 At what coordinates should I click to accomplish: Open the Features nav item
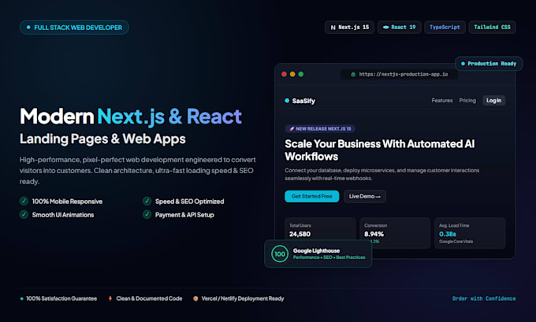[x=442, y=101]
